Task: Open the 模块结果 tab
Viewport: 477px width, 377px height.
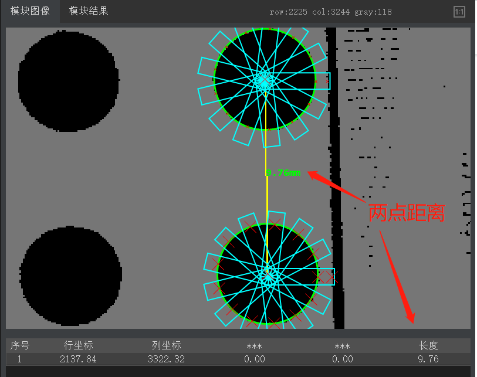Action: point(89,11)
